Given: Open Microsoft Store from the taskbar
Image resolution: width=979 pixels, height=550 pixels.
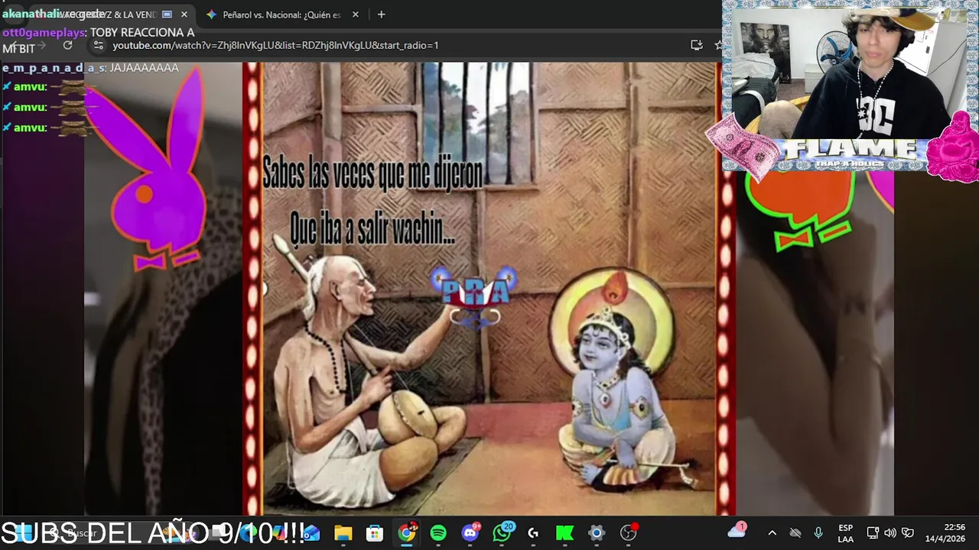Looking at the screenshot, I should [375, 533].
